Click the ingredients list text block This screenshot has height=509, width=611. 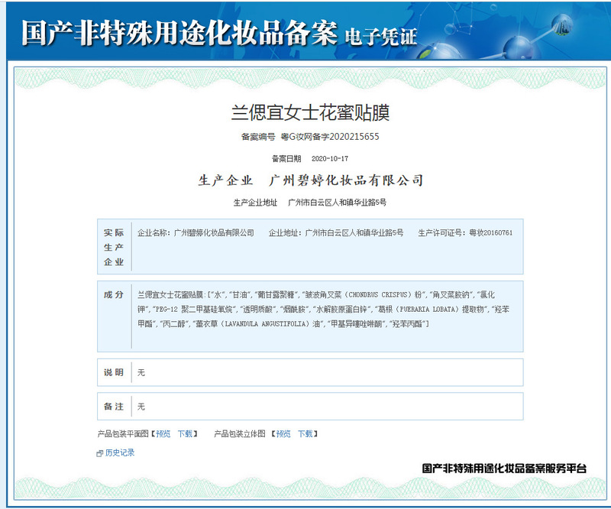(x=323, y=309)
